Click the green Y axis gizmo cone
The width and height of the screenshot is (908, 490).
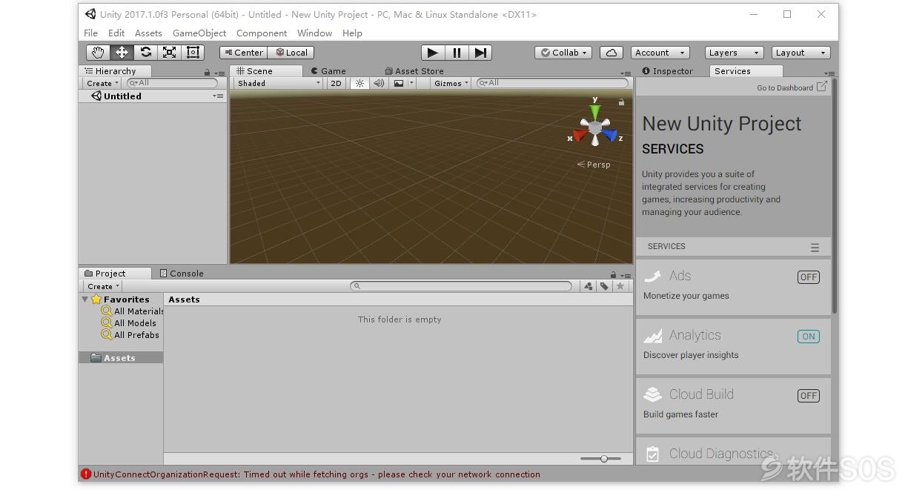click(x=594, y=112)
